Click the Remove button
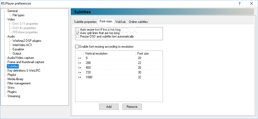 point(132,107)
